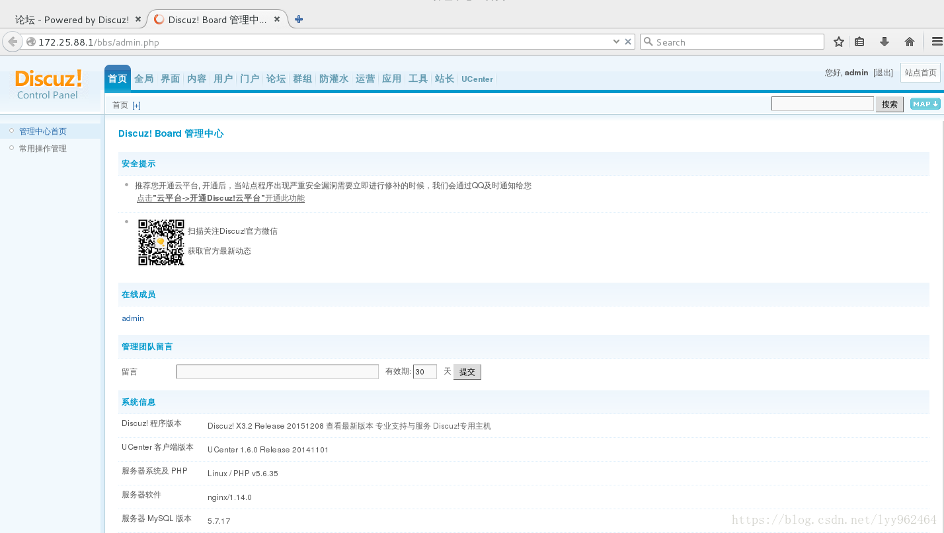Image resolution: width=944 pixels, height=533 pixels.
Task: Click the Discuz! Control Panel logo
Action: (48, 85)
